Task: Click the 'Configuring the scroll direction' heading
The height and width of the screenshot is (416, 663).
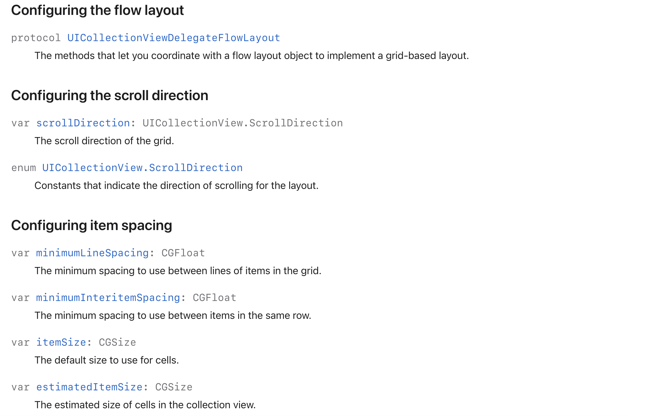Action: coord(110,96)
